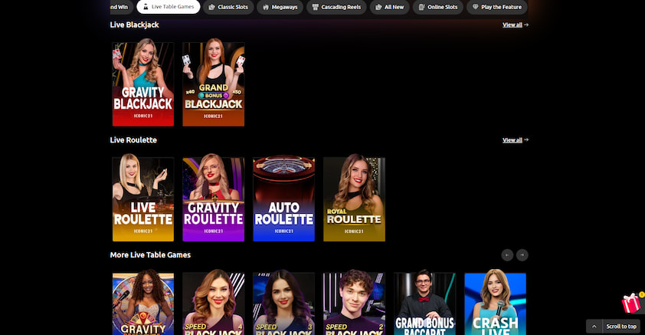This screenshot has width=645, height=335.
Task: View all Live Roulette games
Action: click(512, 140)
